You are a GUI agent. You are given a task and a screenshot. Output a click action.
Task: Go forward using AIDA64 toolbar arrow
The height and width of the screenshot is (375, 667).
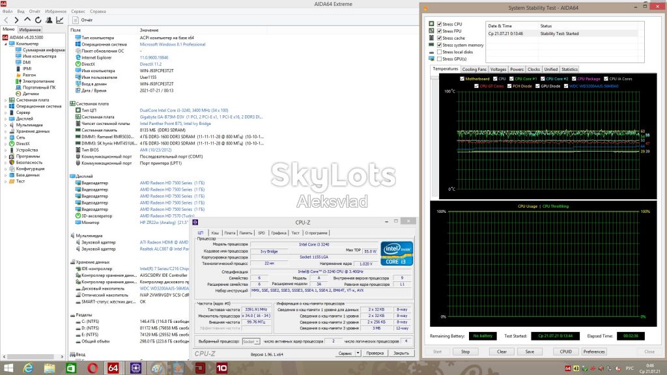click(16, 20)
